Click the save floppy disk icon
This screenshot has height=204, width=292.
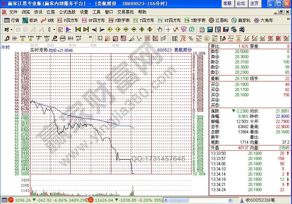point(226,29)
